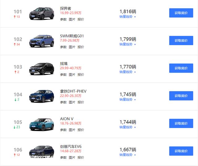Open 参数 link under 探界者
Viewport: 198px width, 166px height.
click(x=63, y=19)
